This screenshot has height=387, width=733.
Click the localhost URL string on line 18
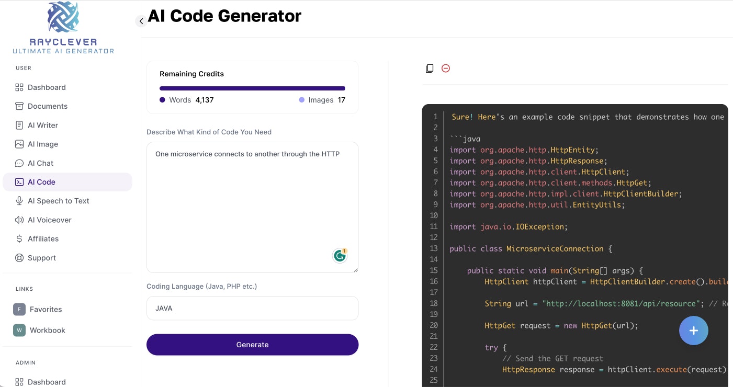[x=620, y=303]
